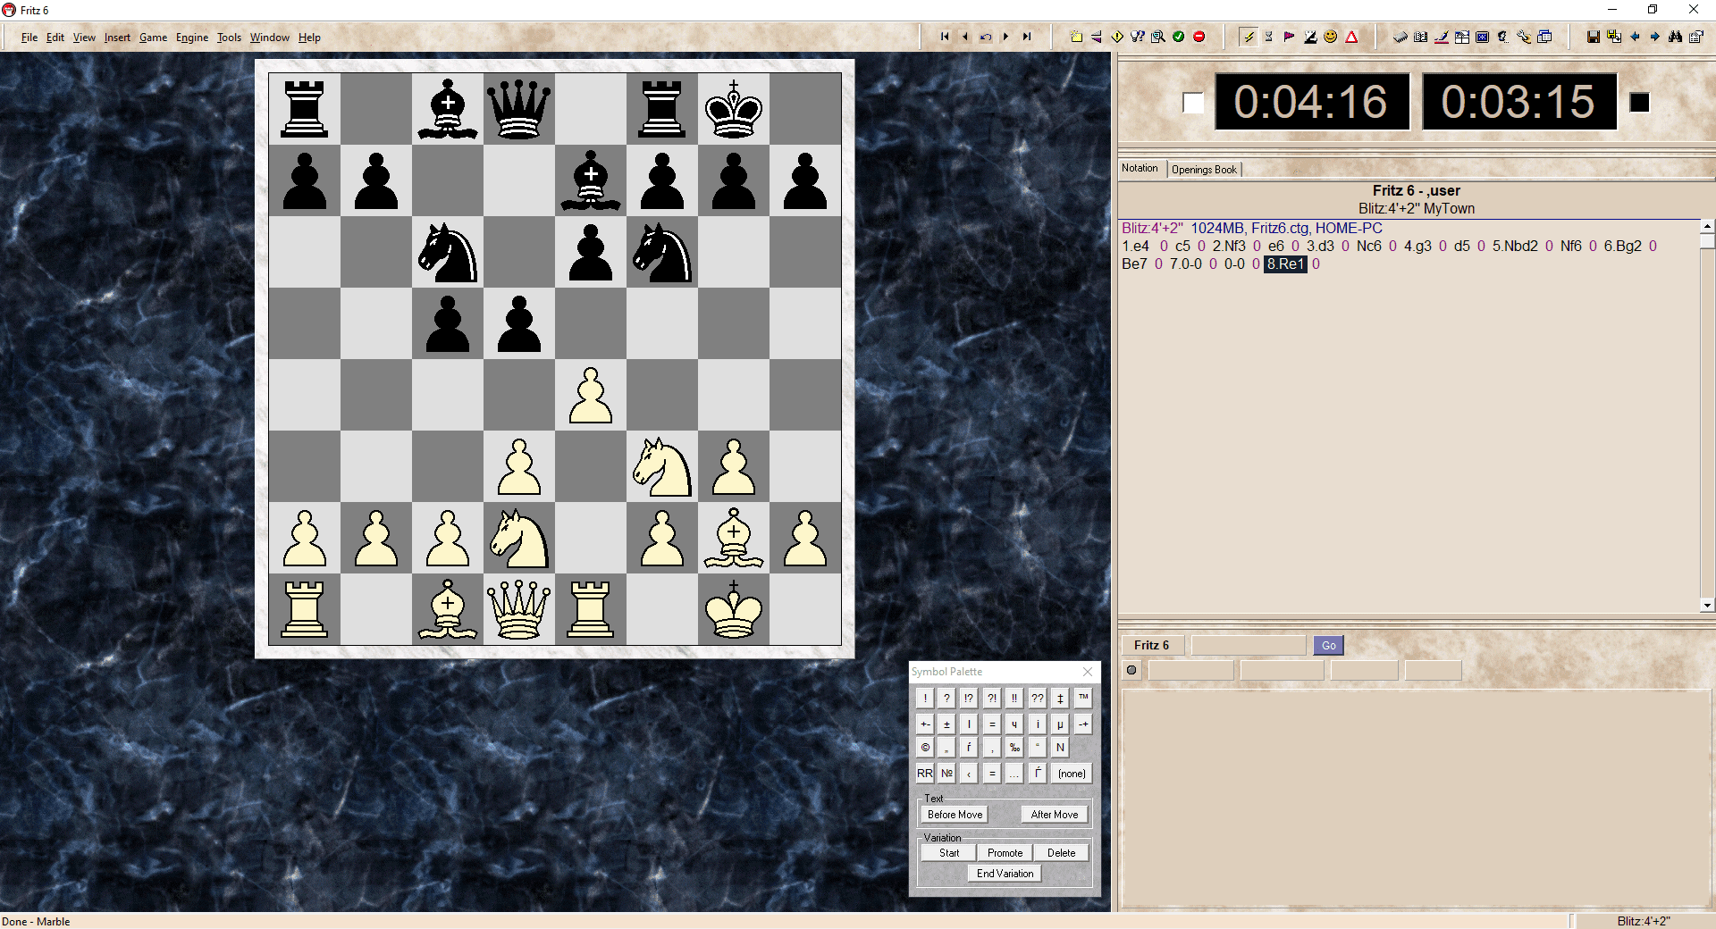
Task: Select the lightning bolt blitz icon
Action: pyautogui.click(x=1249, y=37)
